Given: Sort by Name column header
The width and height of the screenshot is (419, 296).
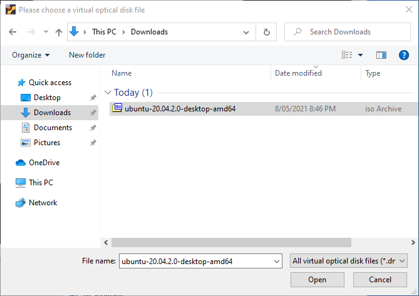Looking at the screenshot, I should pyautogui.click(x=122, y=73).
